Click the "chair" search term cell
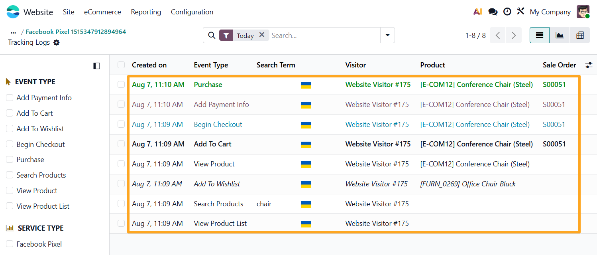Image resolution: width=597 pixels, height=255 pixels. point(264,204)
